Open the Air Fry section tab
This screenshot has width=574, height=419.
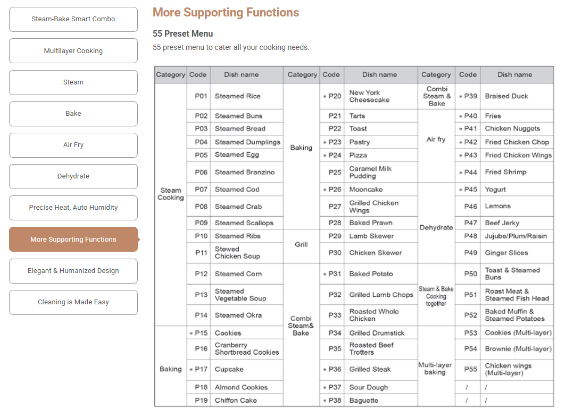point(73,145)
